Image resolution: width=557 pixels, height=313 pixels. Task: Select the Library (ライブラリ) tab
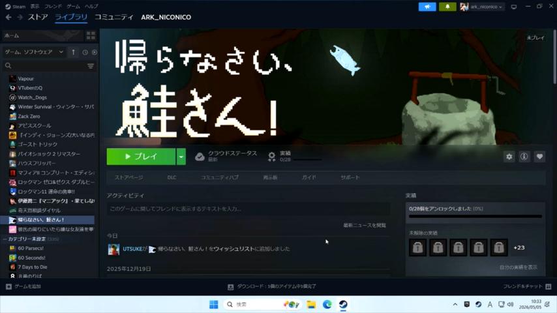pos(71,17)
